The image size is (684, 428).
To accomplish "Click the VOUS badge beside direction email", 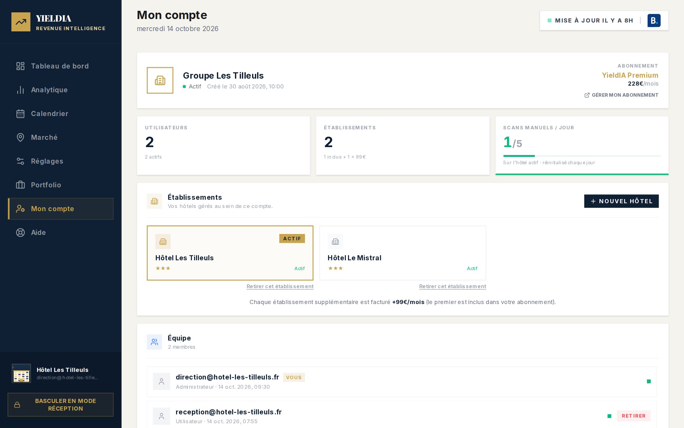I will click(x=294, y=377).
